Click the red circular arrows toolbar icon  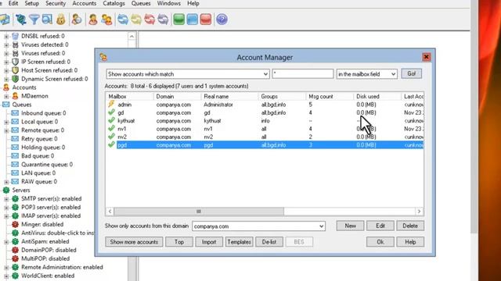(150, 20)
